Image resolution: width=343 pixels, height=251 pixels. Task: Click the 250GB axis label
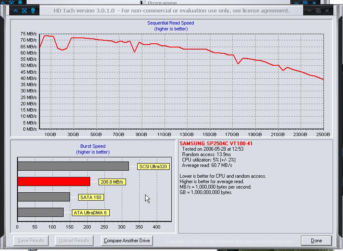coord(323,134)
